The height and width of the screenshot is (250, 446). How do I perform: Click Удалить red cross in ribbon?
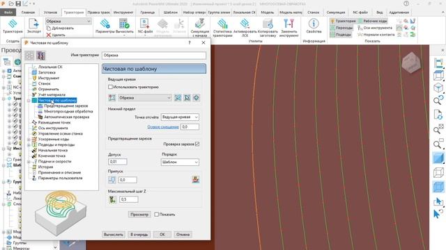coord(48,35)
